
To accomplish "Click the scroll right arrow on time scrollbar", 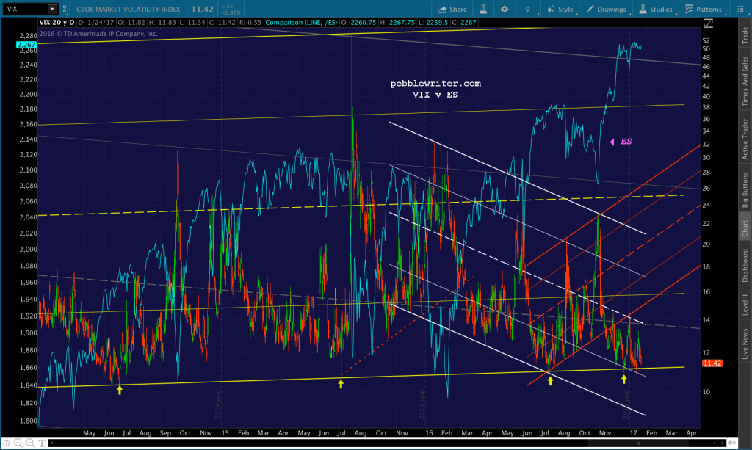I will [723, 443].
